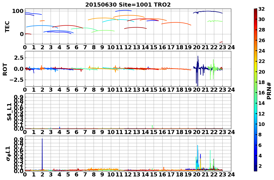Click x-tick "12" under the ROT panel
274x180 pixels.
click(128, 90)
